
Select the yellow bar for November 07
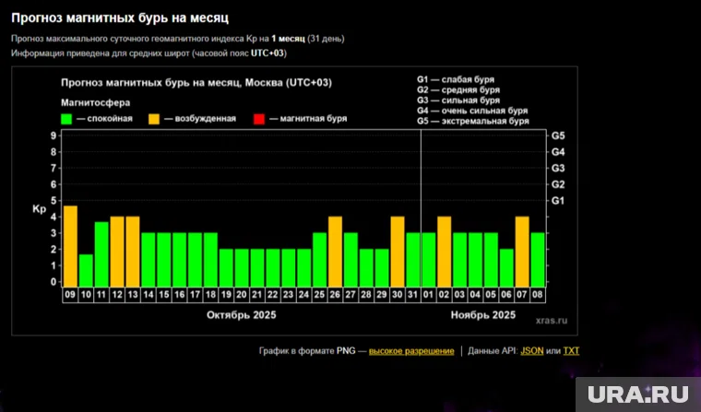[522, 251]
